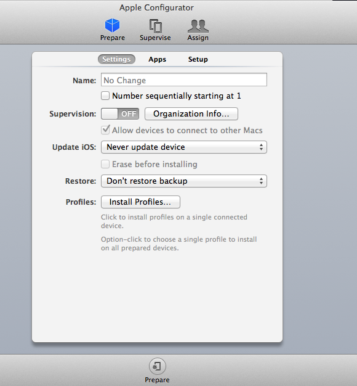Click the Prepare toolbar label at top
Viewport: 357px width, 386px height.
113,38
